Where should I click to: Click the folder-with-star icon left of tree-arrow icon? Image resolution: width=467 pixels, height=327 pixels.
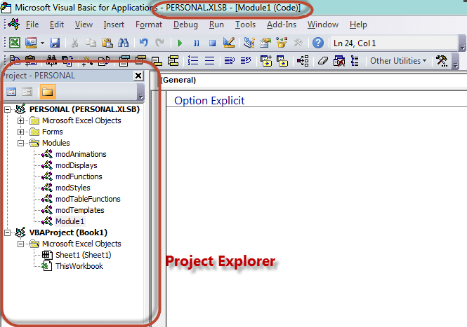[282, 61]
